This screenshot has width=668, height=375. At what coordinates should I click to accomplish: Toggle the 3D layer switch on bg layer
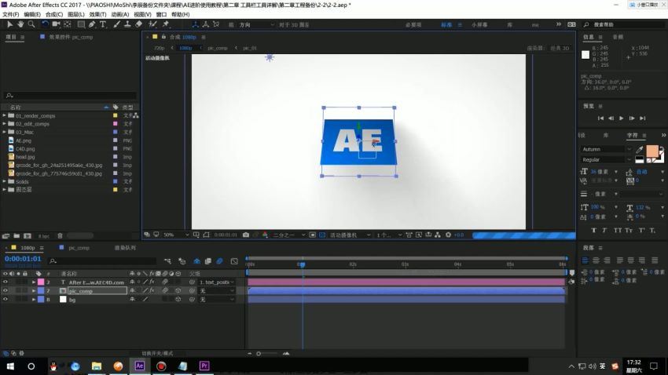(x=178, y=300)
